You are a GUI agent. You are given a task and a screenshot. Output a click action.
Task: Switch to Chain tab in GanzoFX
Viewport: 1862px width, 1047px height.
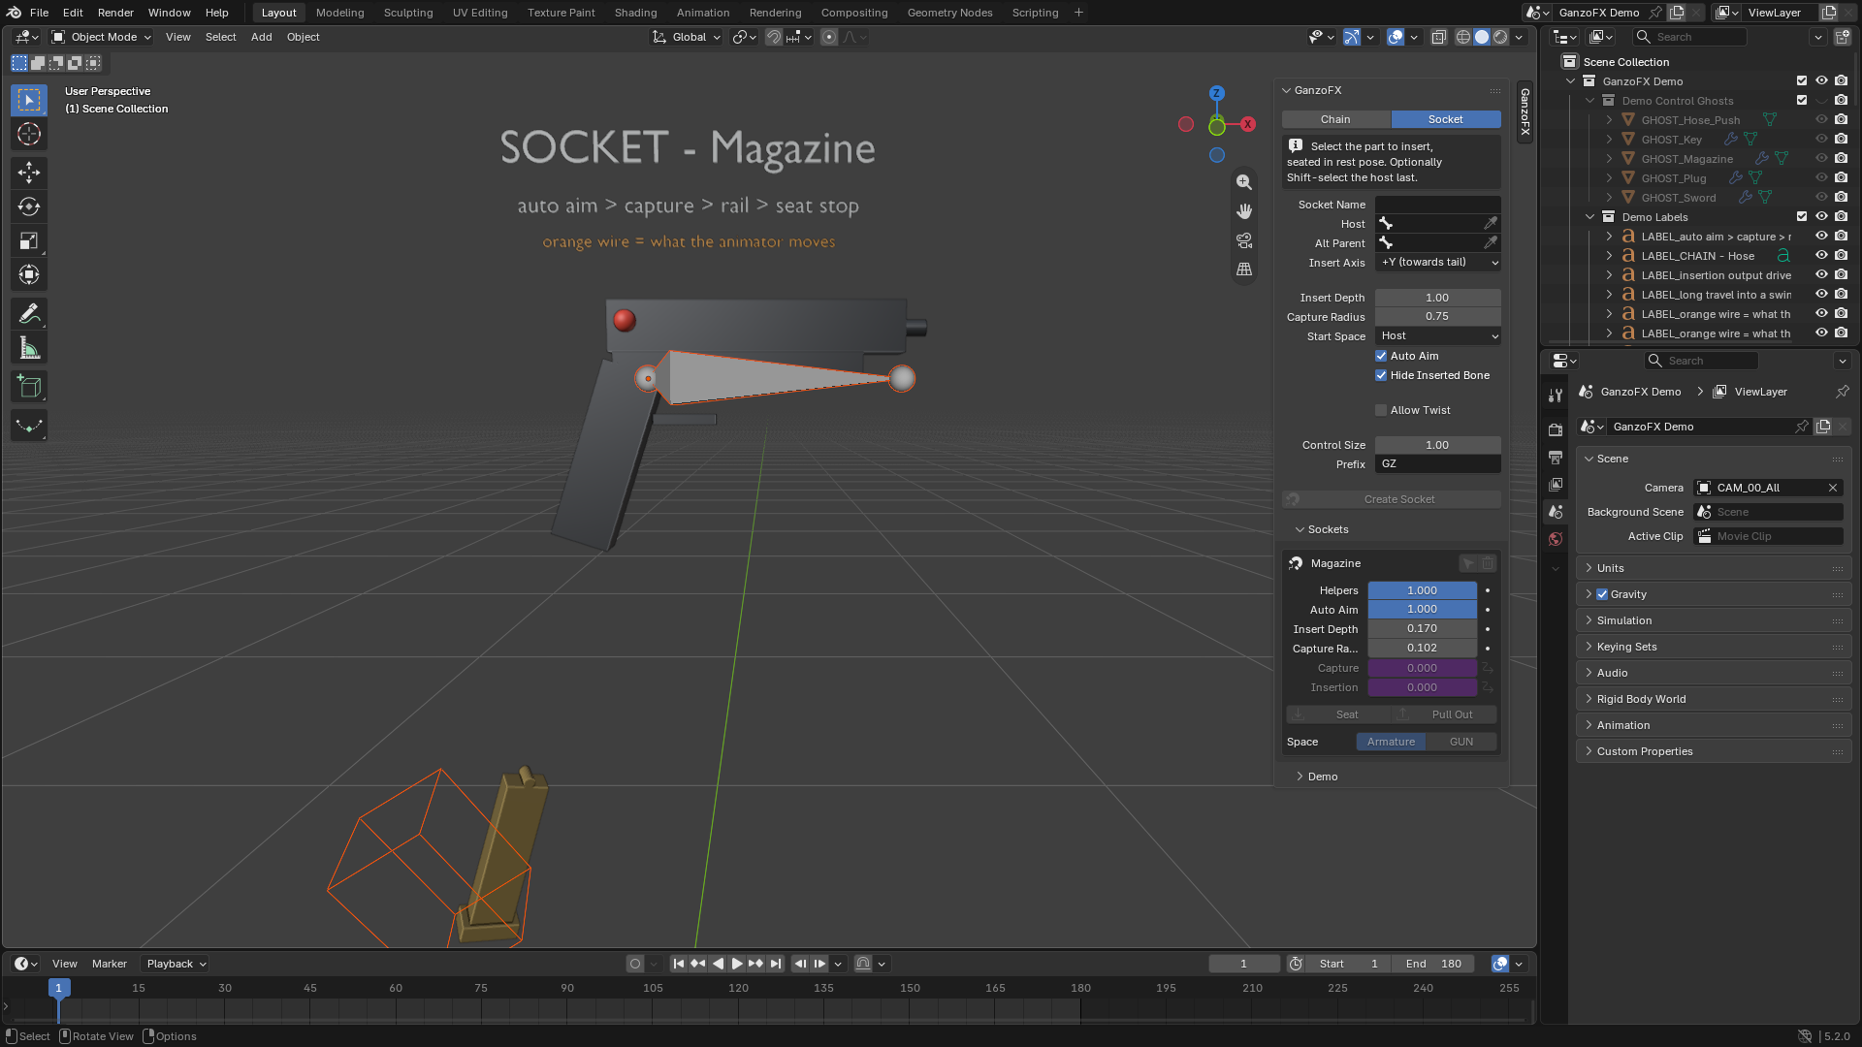tap(1335, 119)
